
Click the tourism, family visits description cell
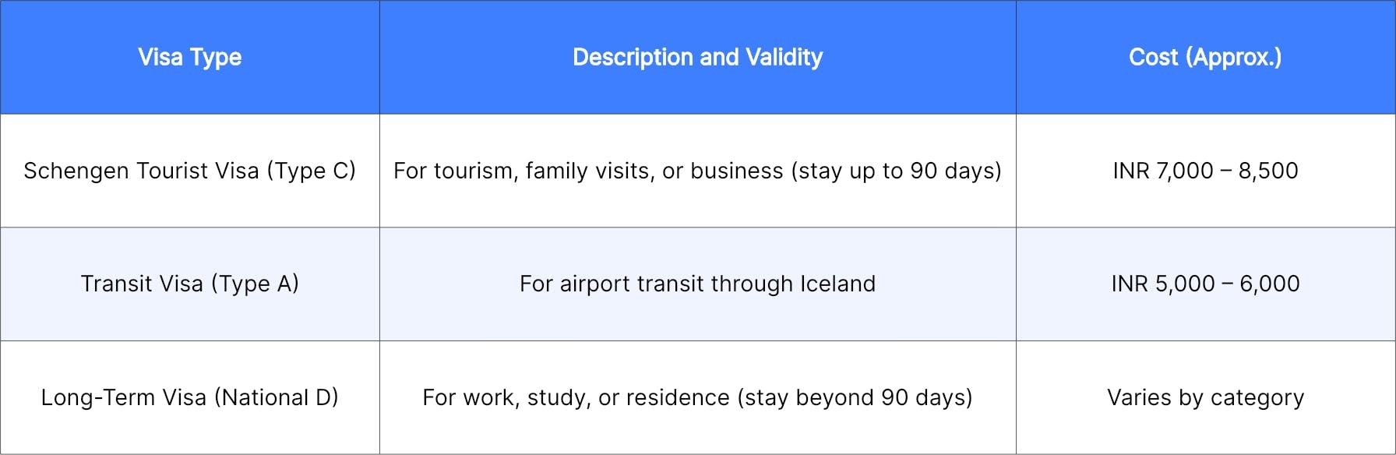pos(697,171)
